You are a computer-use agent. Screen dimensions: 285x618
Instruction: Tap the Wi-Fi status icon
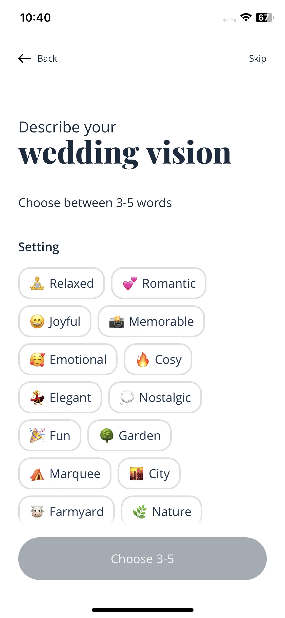pos(246,18)
